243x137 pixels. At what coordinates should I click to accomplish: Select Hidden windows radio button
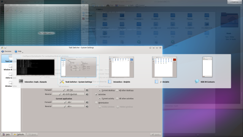pos(118,107)
